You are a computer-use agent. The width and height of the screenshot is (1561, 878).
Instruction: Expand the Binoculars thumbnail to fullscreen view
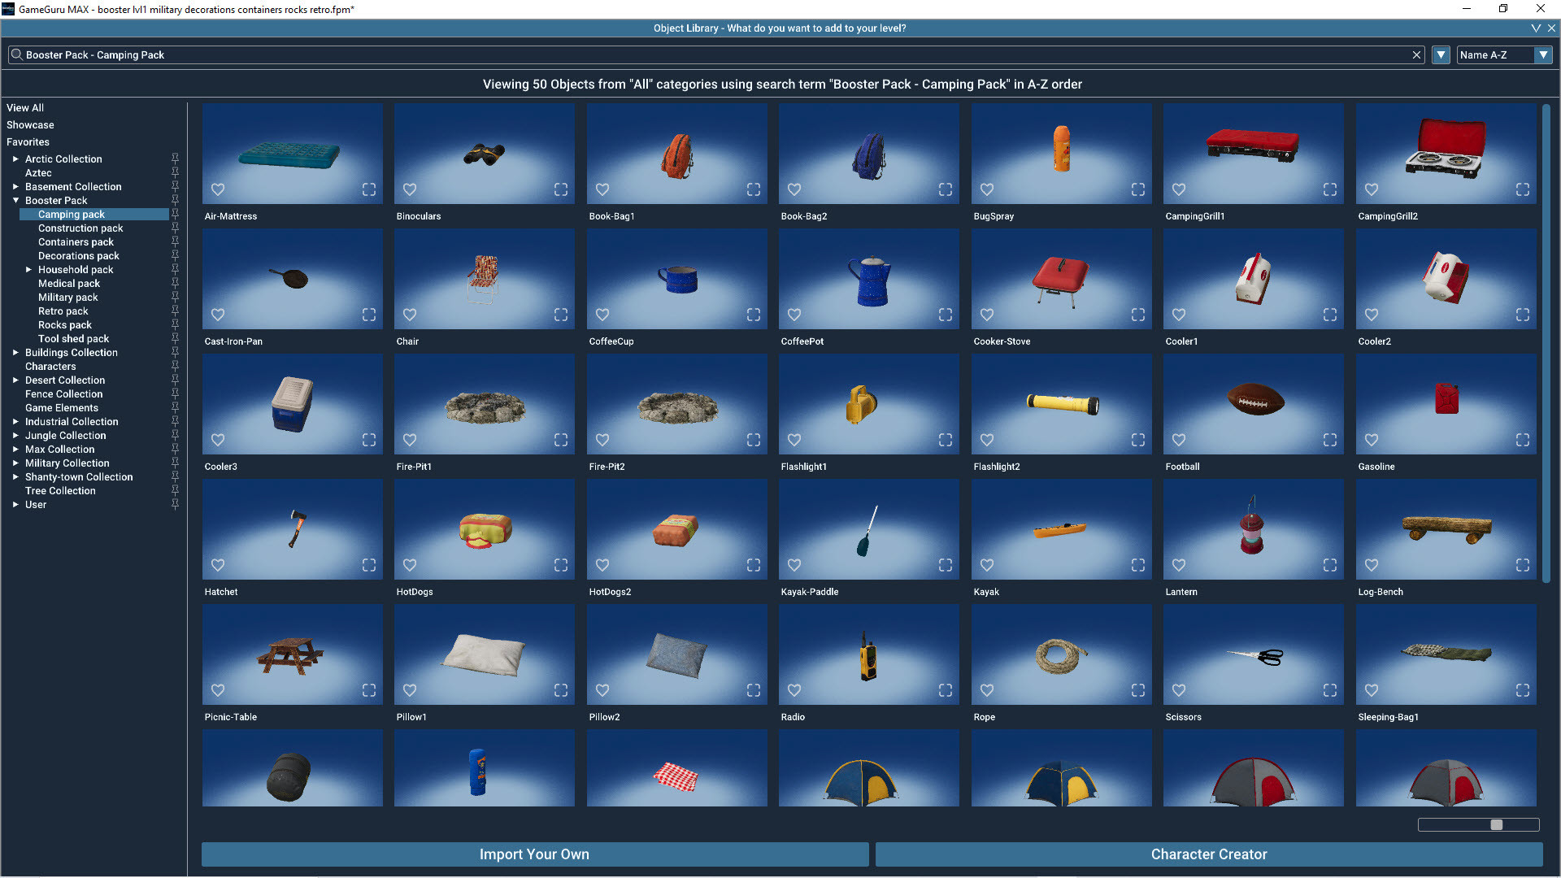561,189
